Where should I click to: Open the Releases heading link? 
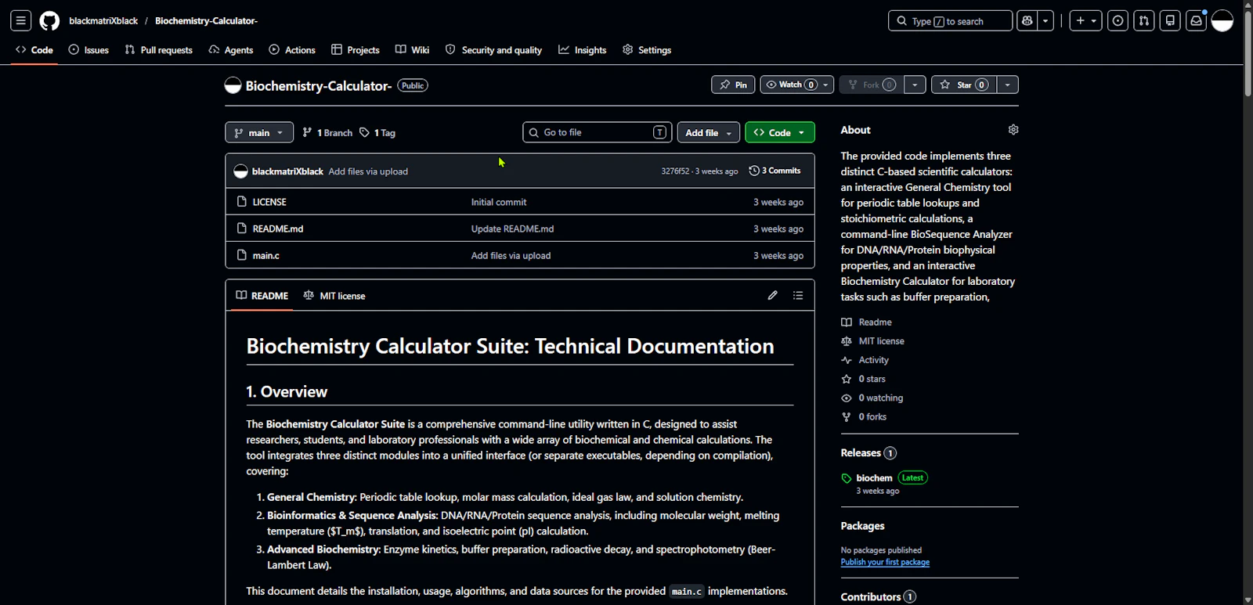point(868,453)
